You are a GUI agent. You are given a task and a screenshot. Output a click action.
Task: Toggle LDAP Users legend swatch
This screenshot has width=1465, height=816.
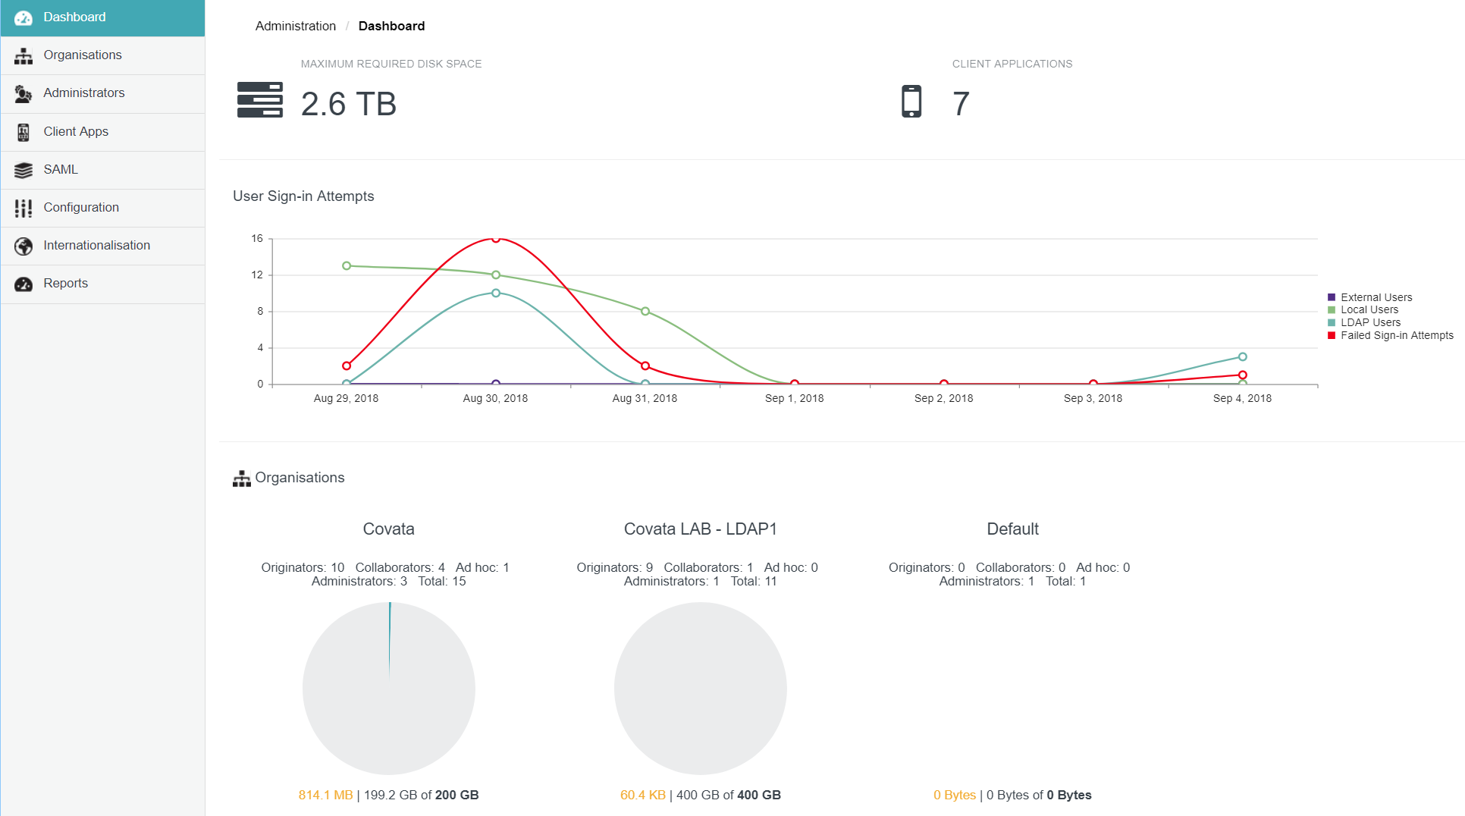(x=1332, y=322)
